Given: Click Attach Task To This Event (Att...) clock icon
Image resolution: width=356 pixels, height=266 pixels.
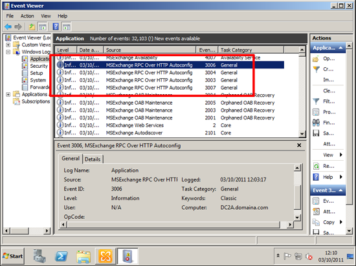Looking at the screenshot, I should point(316,212).
